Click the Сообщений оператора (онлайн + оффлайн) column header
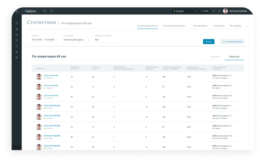This screenshot has height=161, width=261. [172, 68]
